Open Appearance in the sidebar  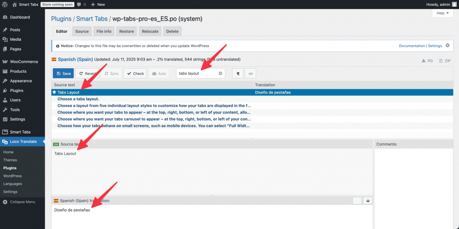22,81
